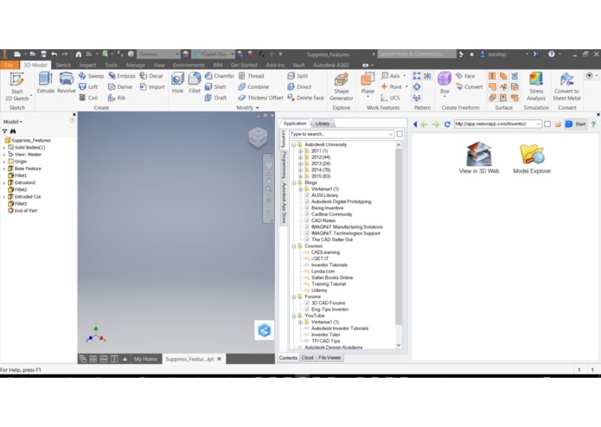Open Autodesk Inventor Tutorials link

coord(340,328)
